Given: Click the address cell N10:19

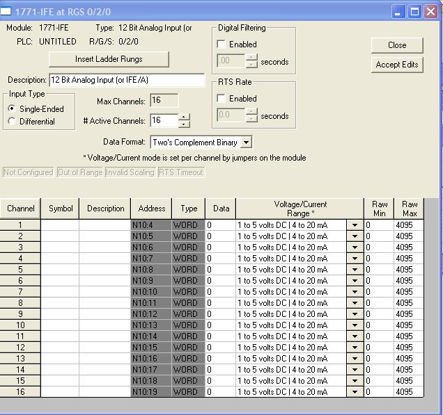Looking at the screenshot, I should (151, 392).
